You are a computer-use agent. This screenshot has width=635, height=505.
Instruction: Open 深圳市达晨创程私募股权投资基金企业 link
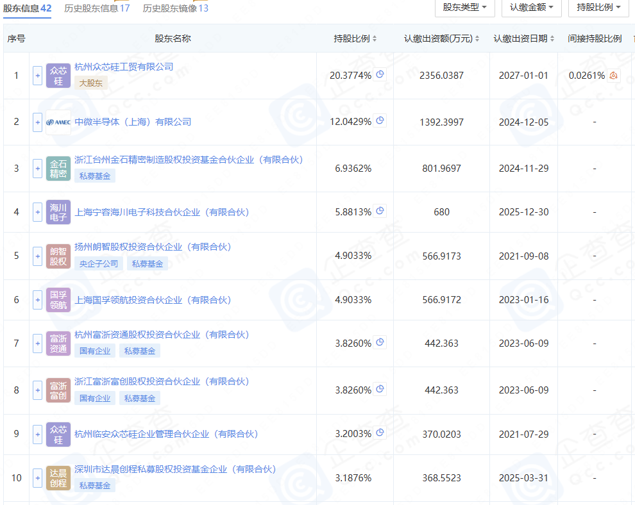coord(175,469)
